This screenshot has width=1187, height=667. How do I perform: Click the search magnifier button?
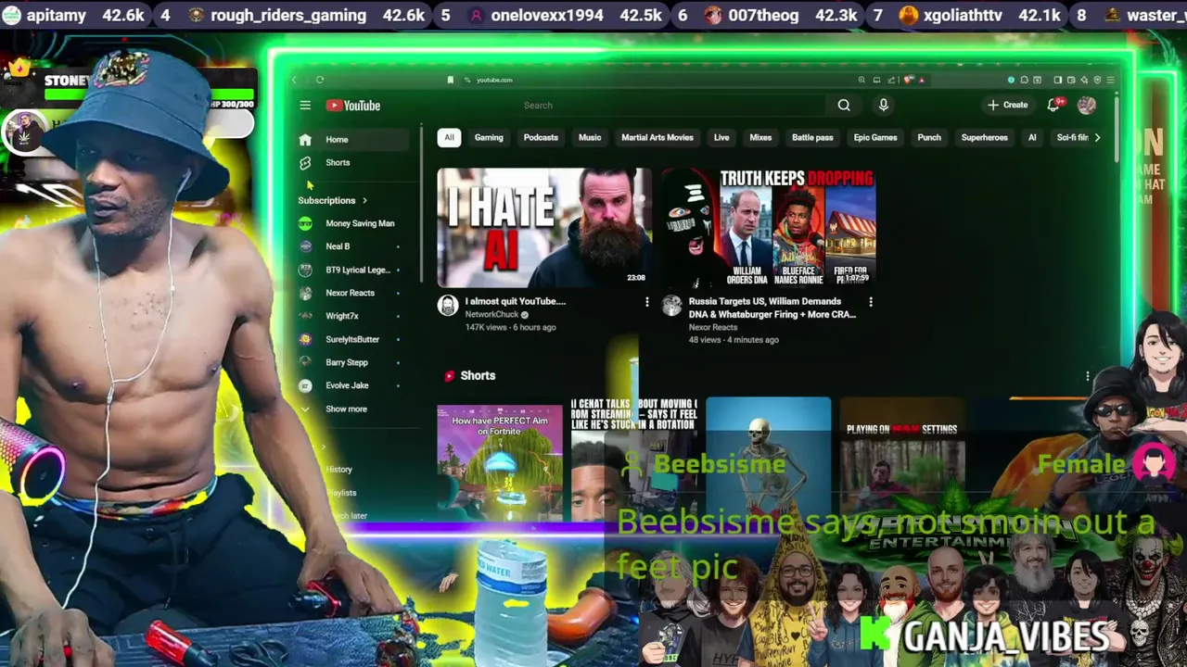point(844,106)
